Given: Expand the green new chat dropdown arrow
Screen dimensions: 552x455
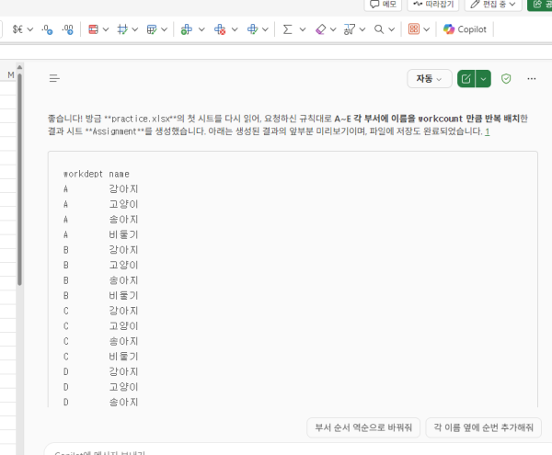Looking at the screenshot, I should coord(483,79).
